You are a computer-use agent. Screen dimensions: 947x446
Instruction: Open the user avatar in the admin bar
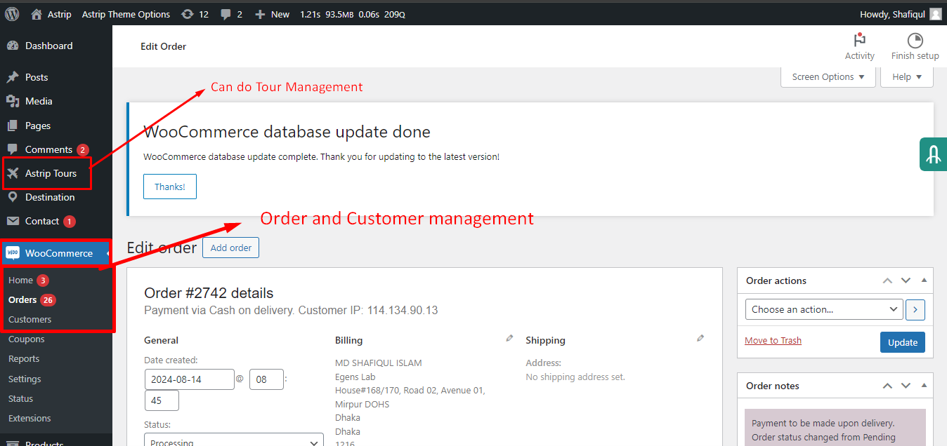tap(935, 14)
